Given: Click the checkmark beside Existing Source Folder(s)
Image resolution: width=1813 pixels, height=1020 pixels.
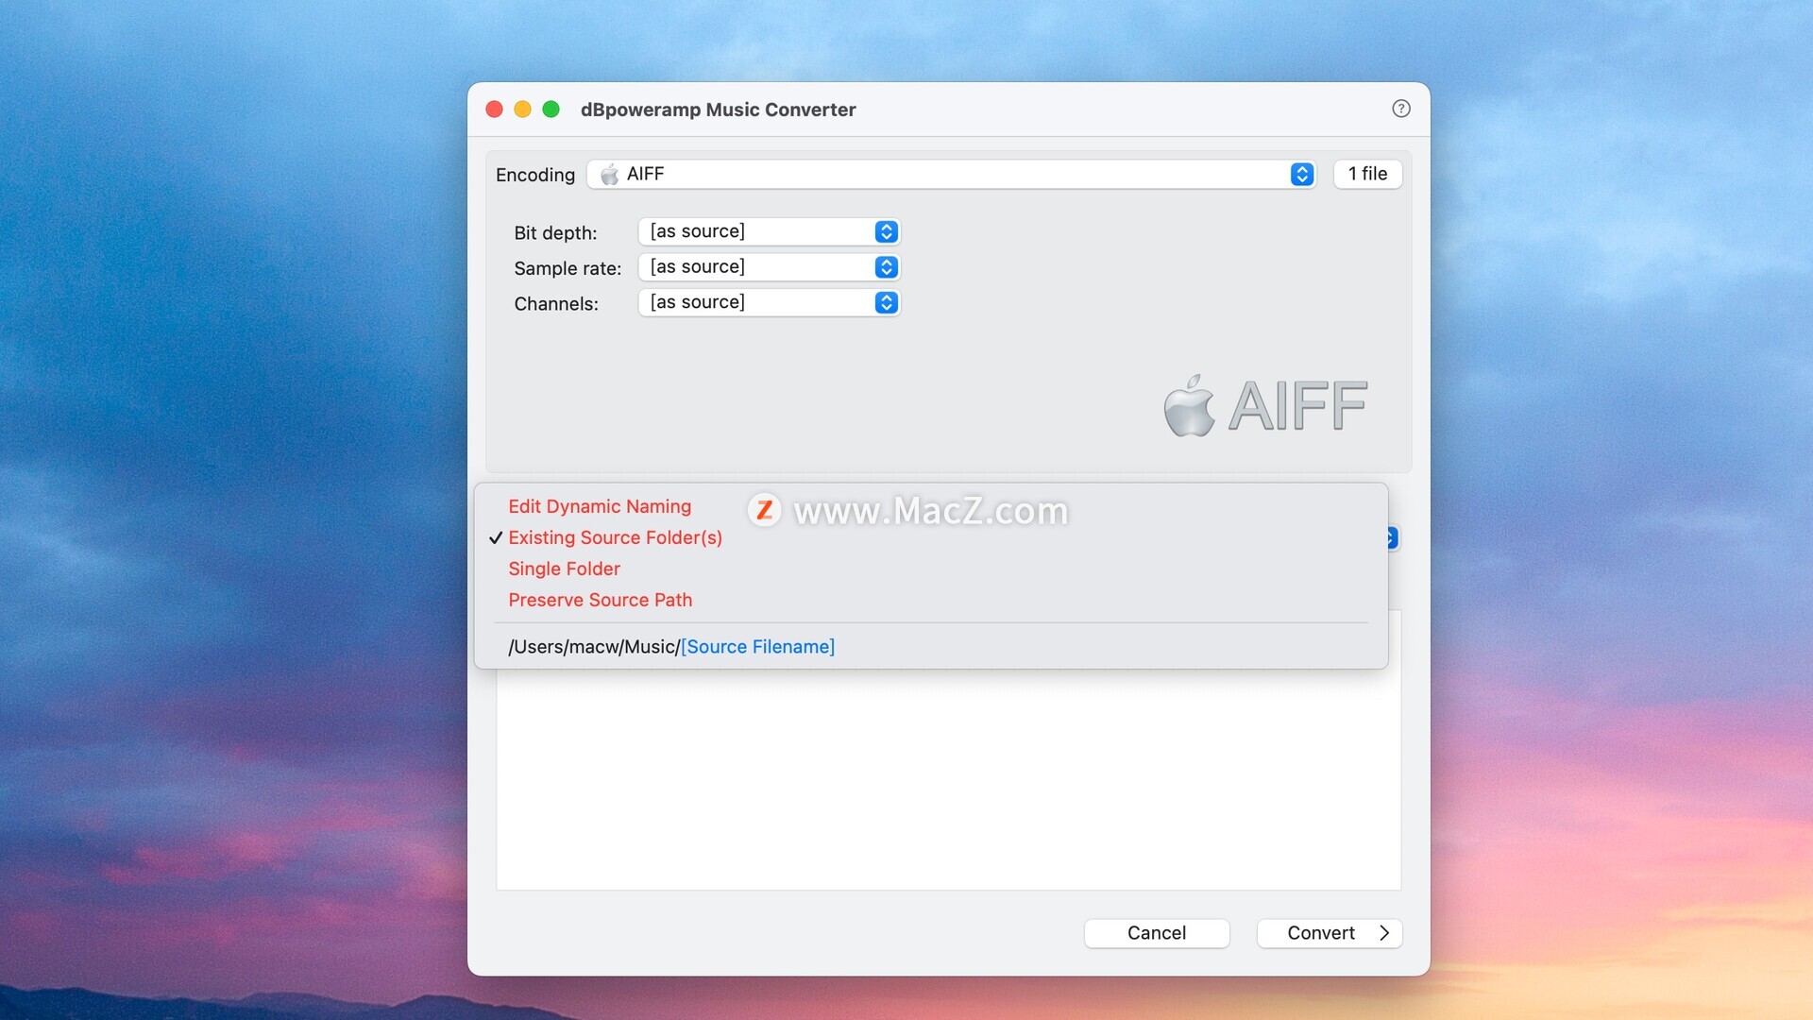Looking at the screenshot, I should click(496, 538).
